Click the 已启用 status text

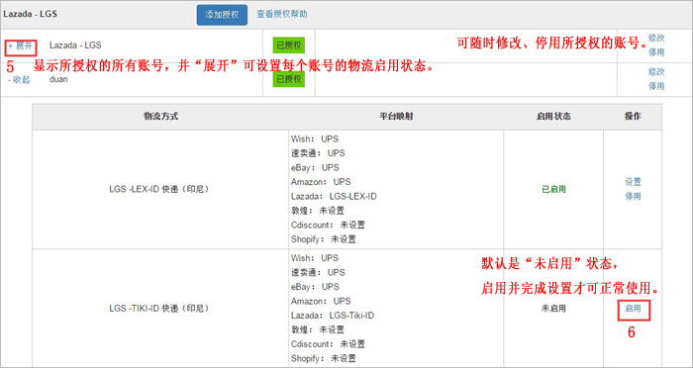click(553, 189)
